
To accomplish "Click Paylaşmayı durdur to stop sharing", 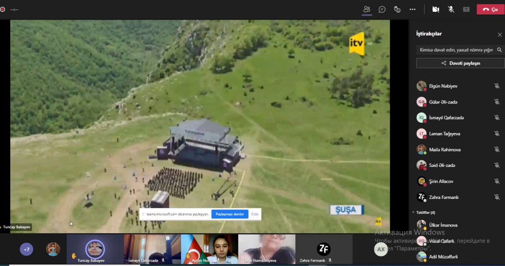I will click(x=230, y=214).
